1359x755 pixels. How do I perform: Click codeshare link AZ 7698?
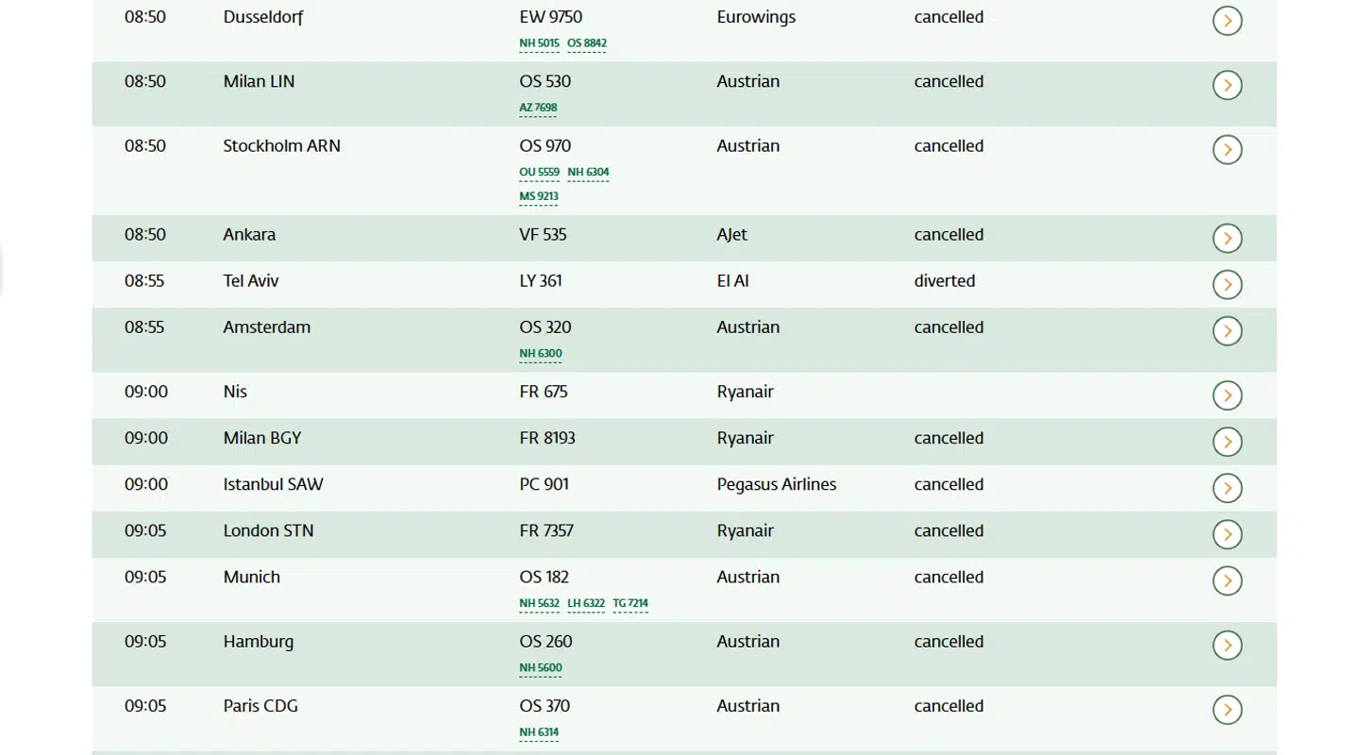click(538, 108)
